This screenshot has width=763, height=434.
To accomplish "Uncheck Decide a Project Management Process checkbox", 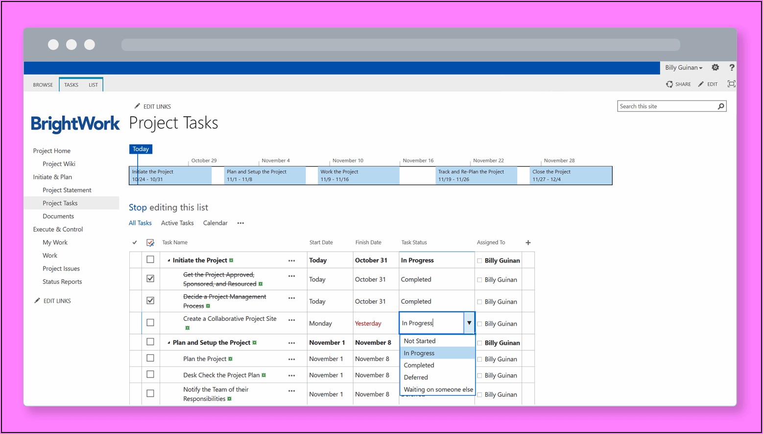I will click(150, 301).
